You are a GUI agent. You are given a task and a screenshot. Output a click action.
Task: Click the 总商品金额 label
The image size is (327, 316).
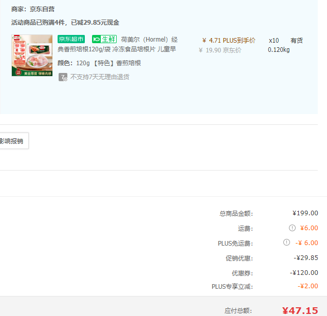[x=236, y=214]
